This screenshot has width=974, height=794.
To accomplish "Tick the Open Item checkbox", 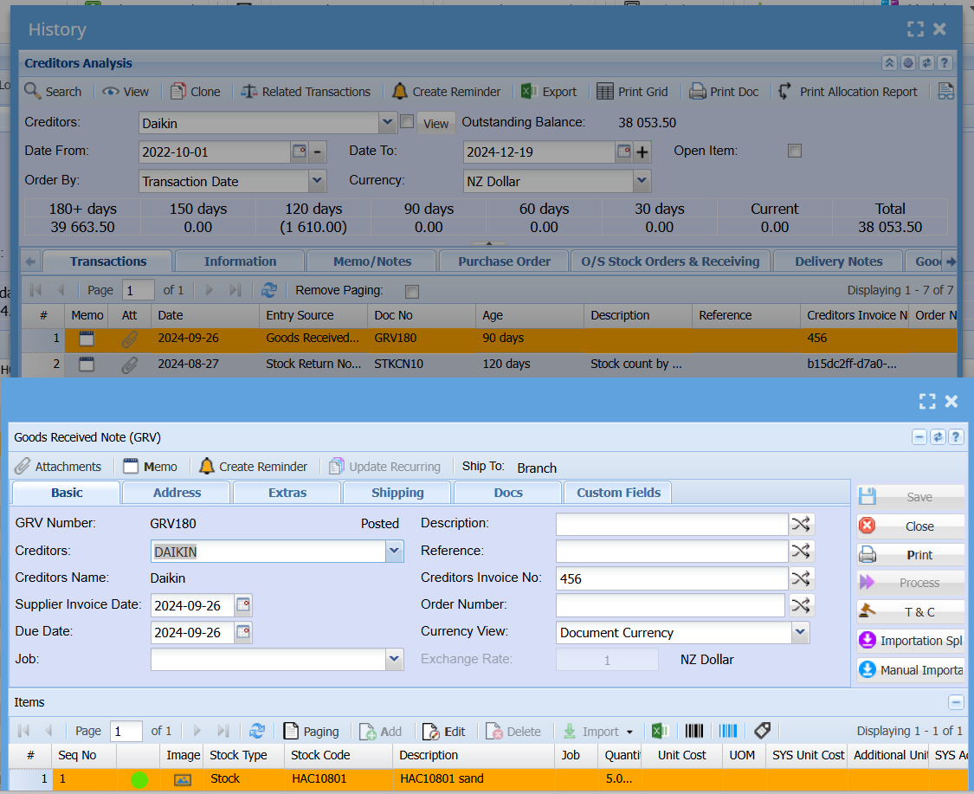I will tap(794, 152).
